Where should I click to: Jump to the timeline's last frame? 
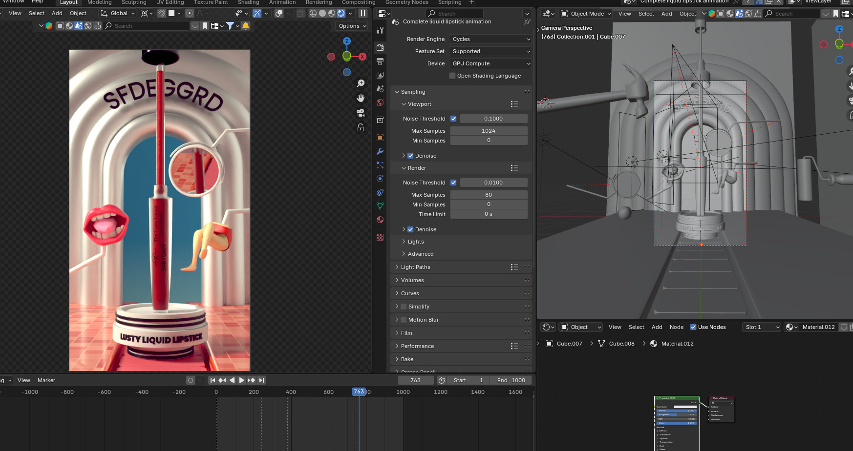261,380
